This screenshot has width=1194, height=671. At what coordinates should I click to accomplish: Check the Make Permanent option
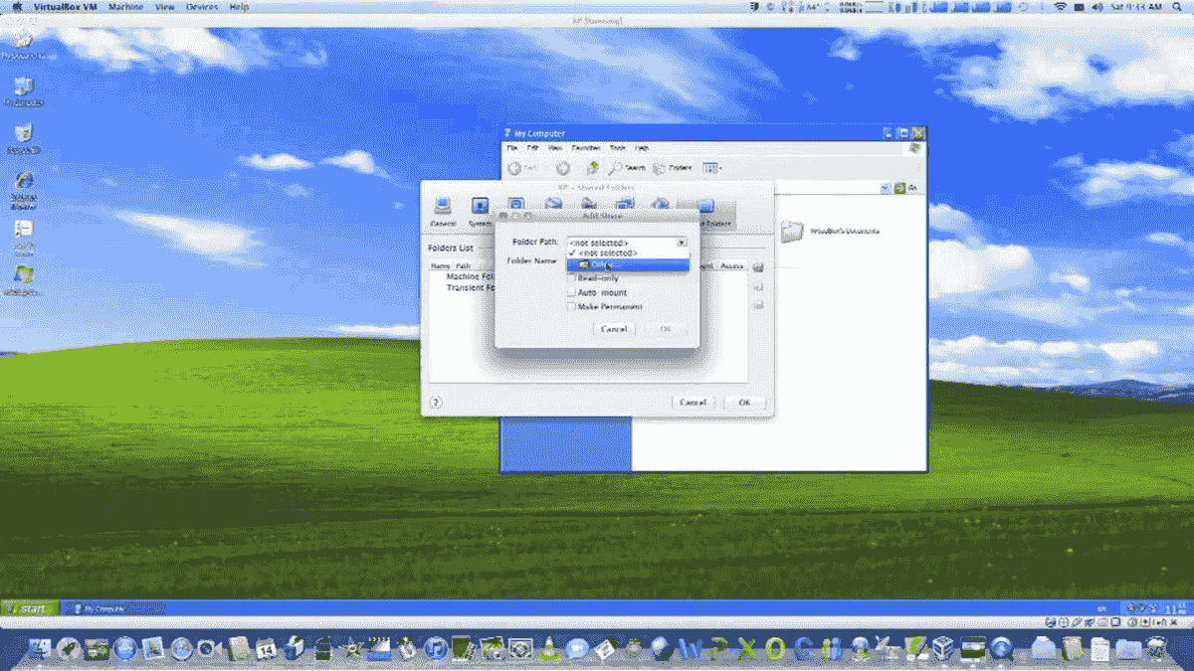573,306
